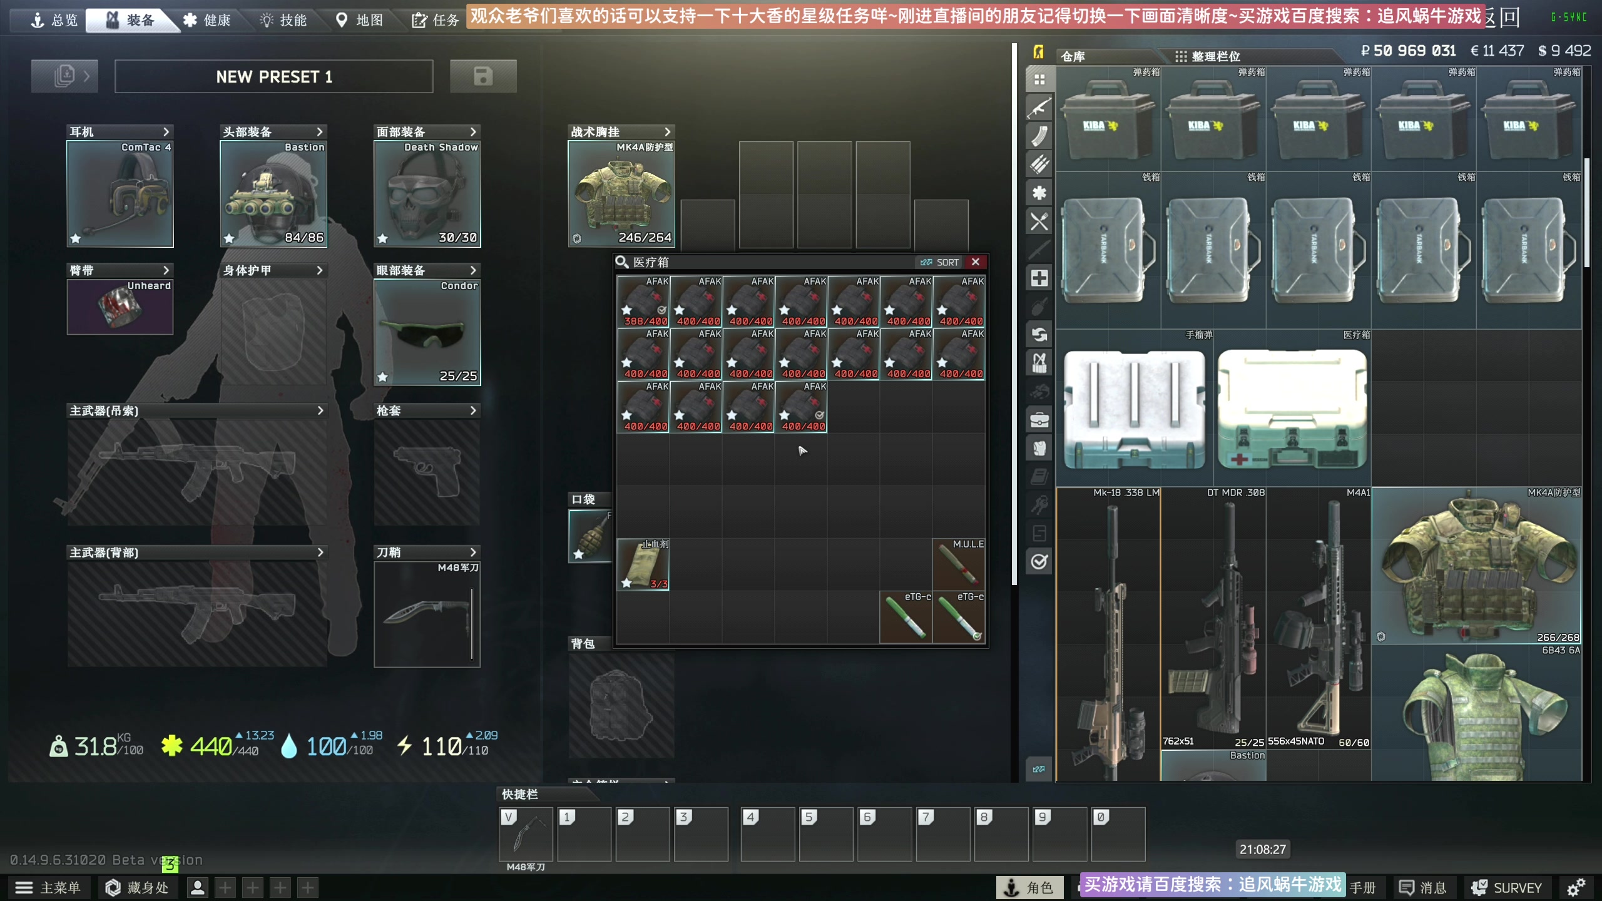This screenshot has height=901, width=1602.
Task: Select the M.U.L.E stimulant injector
Action: 959,564
